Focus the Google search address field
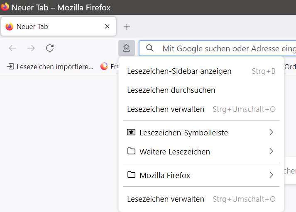Image resolution: width=296 pixels, height=212 pixels. [226, 48]
